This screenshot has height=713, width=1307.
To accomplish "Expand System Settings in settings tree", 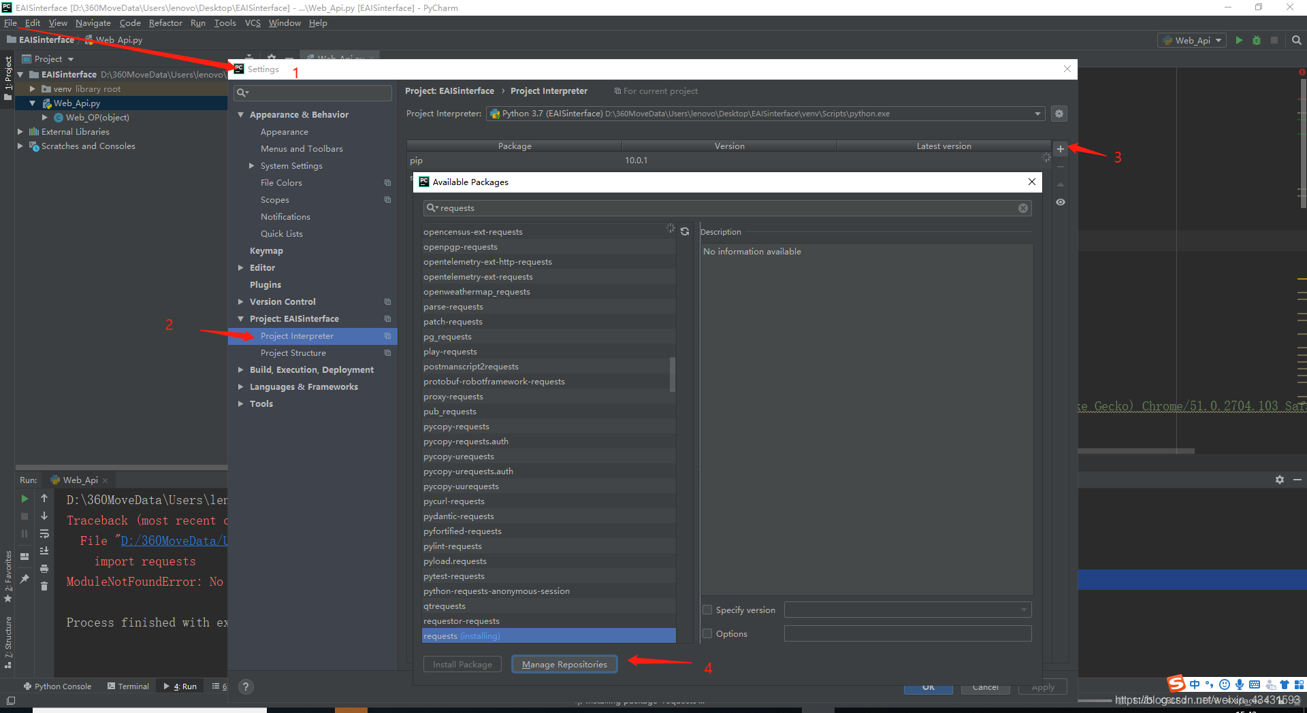I will tap(251, 166).
